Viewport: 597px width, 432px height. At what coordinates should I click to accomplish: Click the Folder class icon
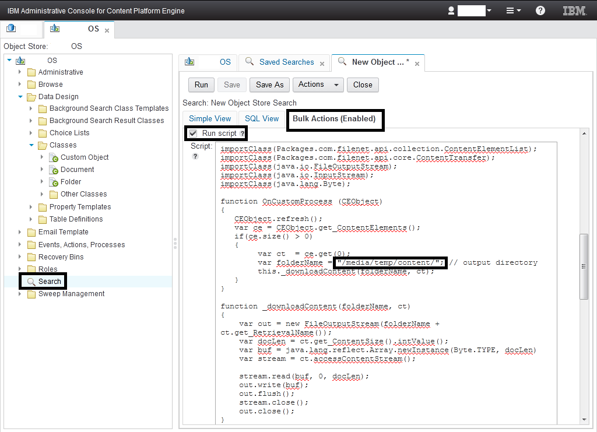tap(52, 181)
